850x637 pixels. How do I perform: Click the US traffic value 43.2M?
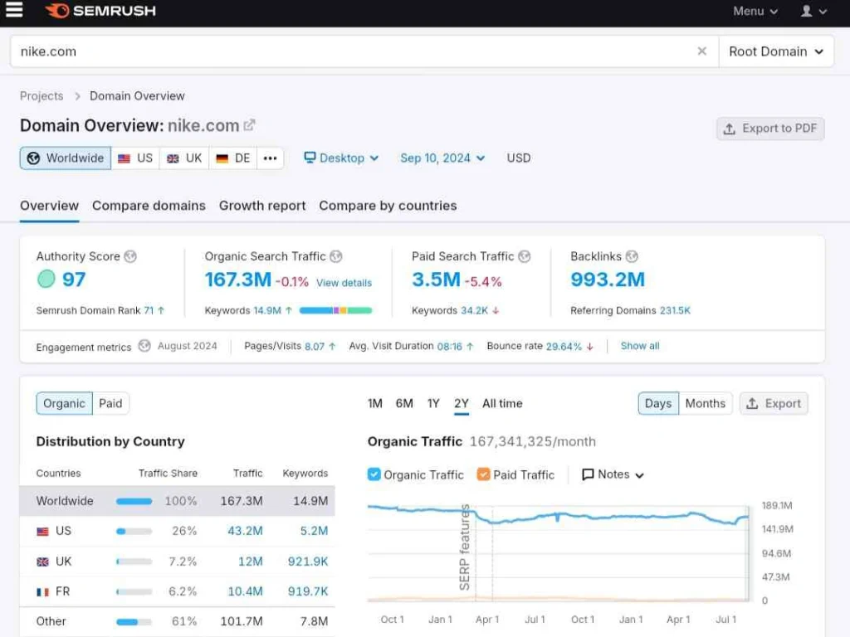click(245, 531)
